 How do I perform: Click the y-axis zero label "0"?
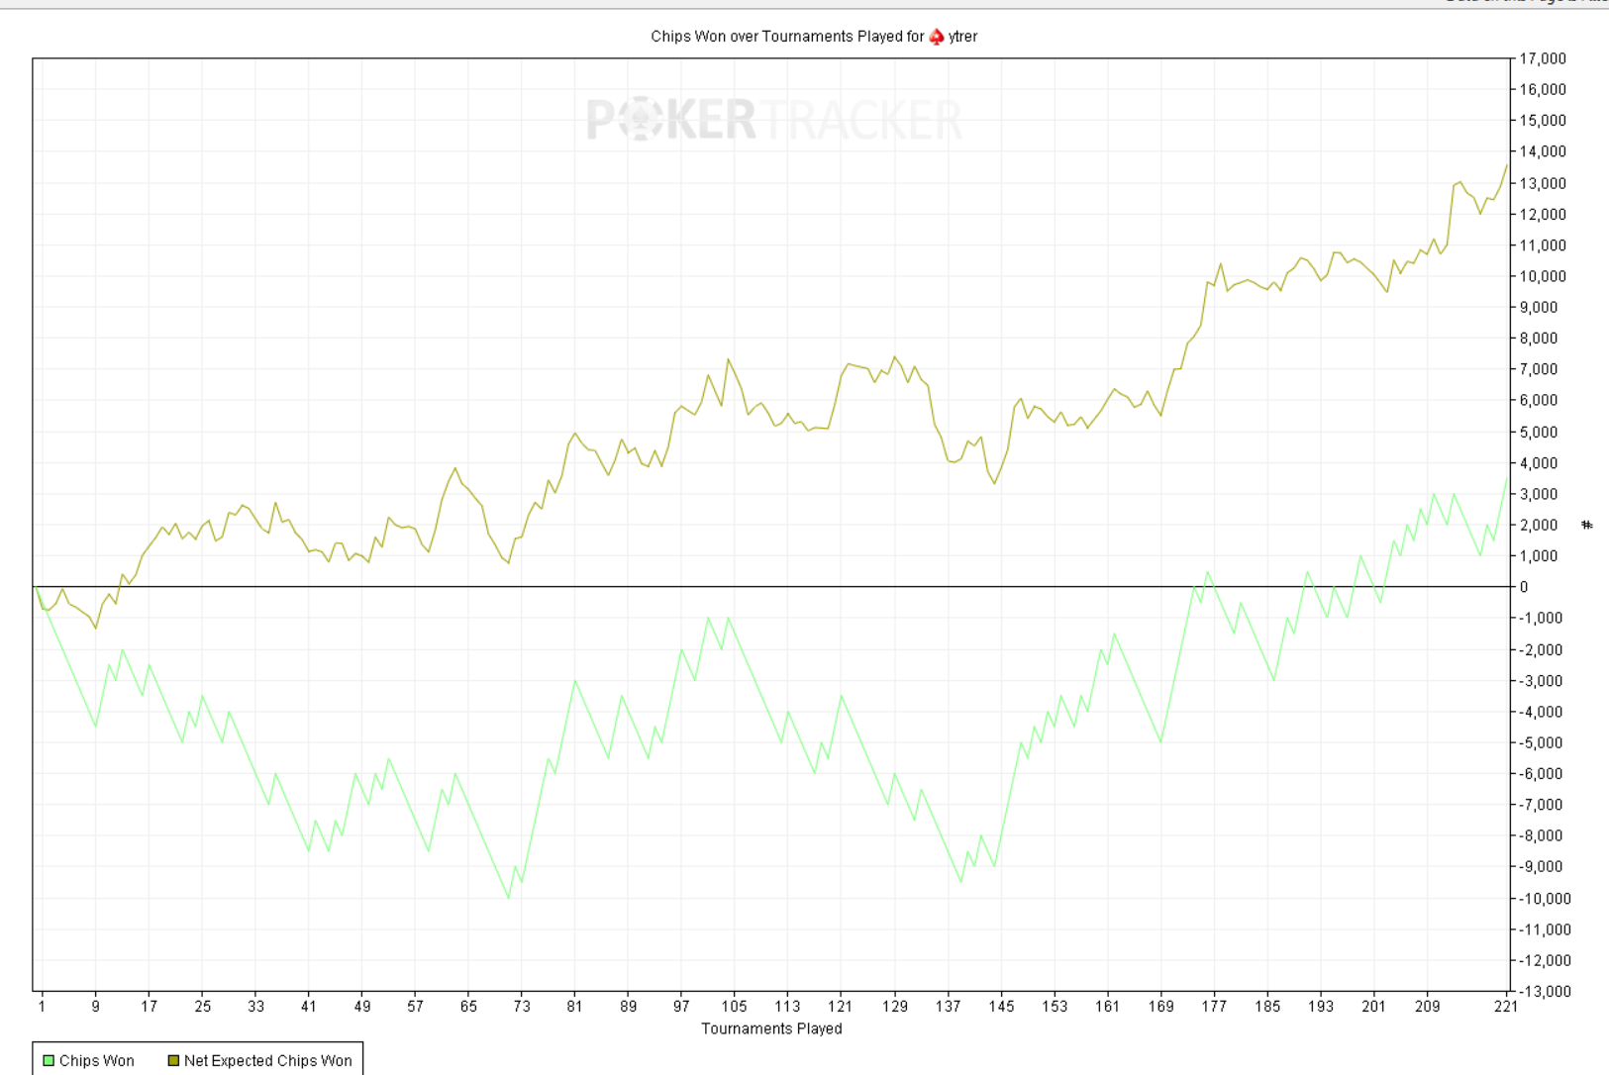[1525, 587]
